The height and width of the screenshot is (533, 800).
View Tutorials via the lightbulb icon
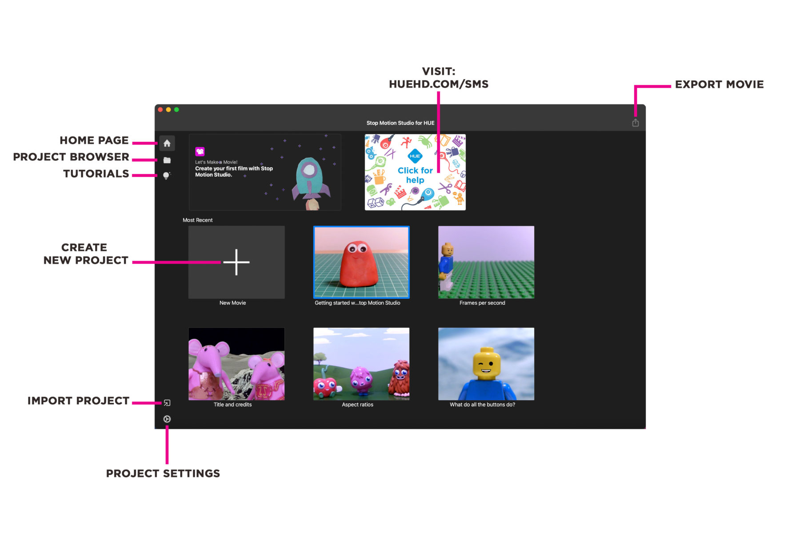pyautogui.click(x=167, y=175)
